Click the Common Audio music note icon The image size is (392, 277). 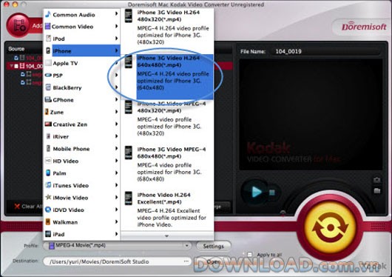click(48, 14)
